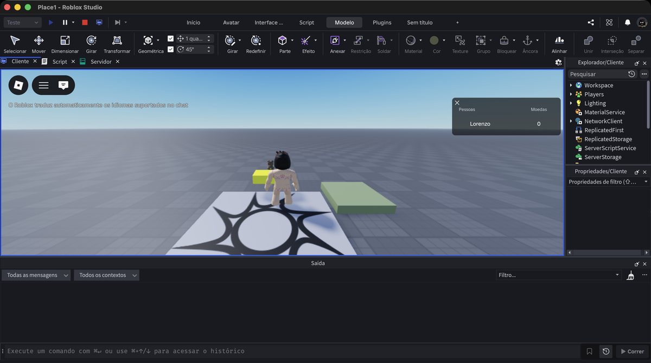Open the Plugins ribbon tab

coord(382,22)
